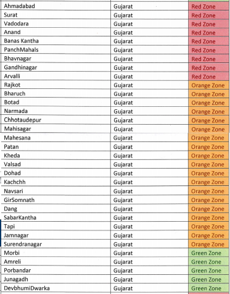Click the Red Zone cell for Arvalli
This screenshot has height=294, width=230.
[209, 77]
